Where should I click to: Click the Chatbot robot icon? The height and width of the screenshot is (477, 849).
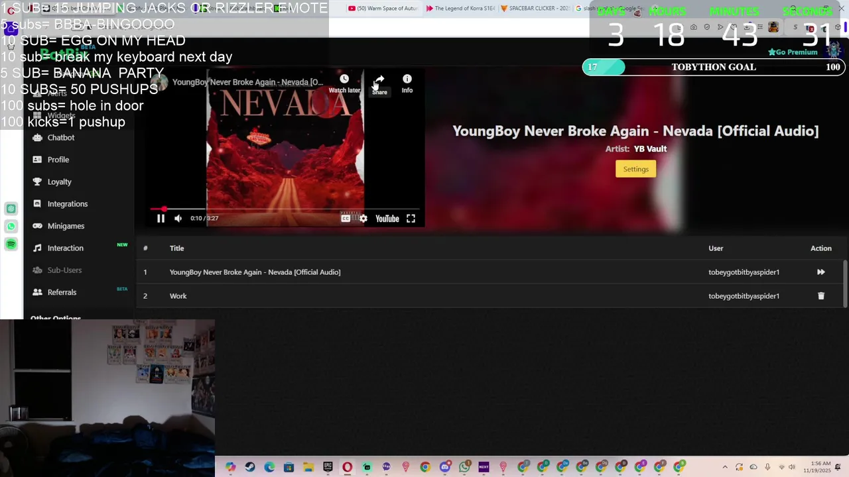coord(37,138)
